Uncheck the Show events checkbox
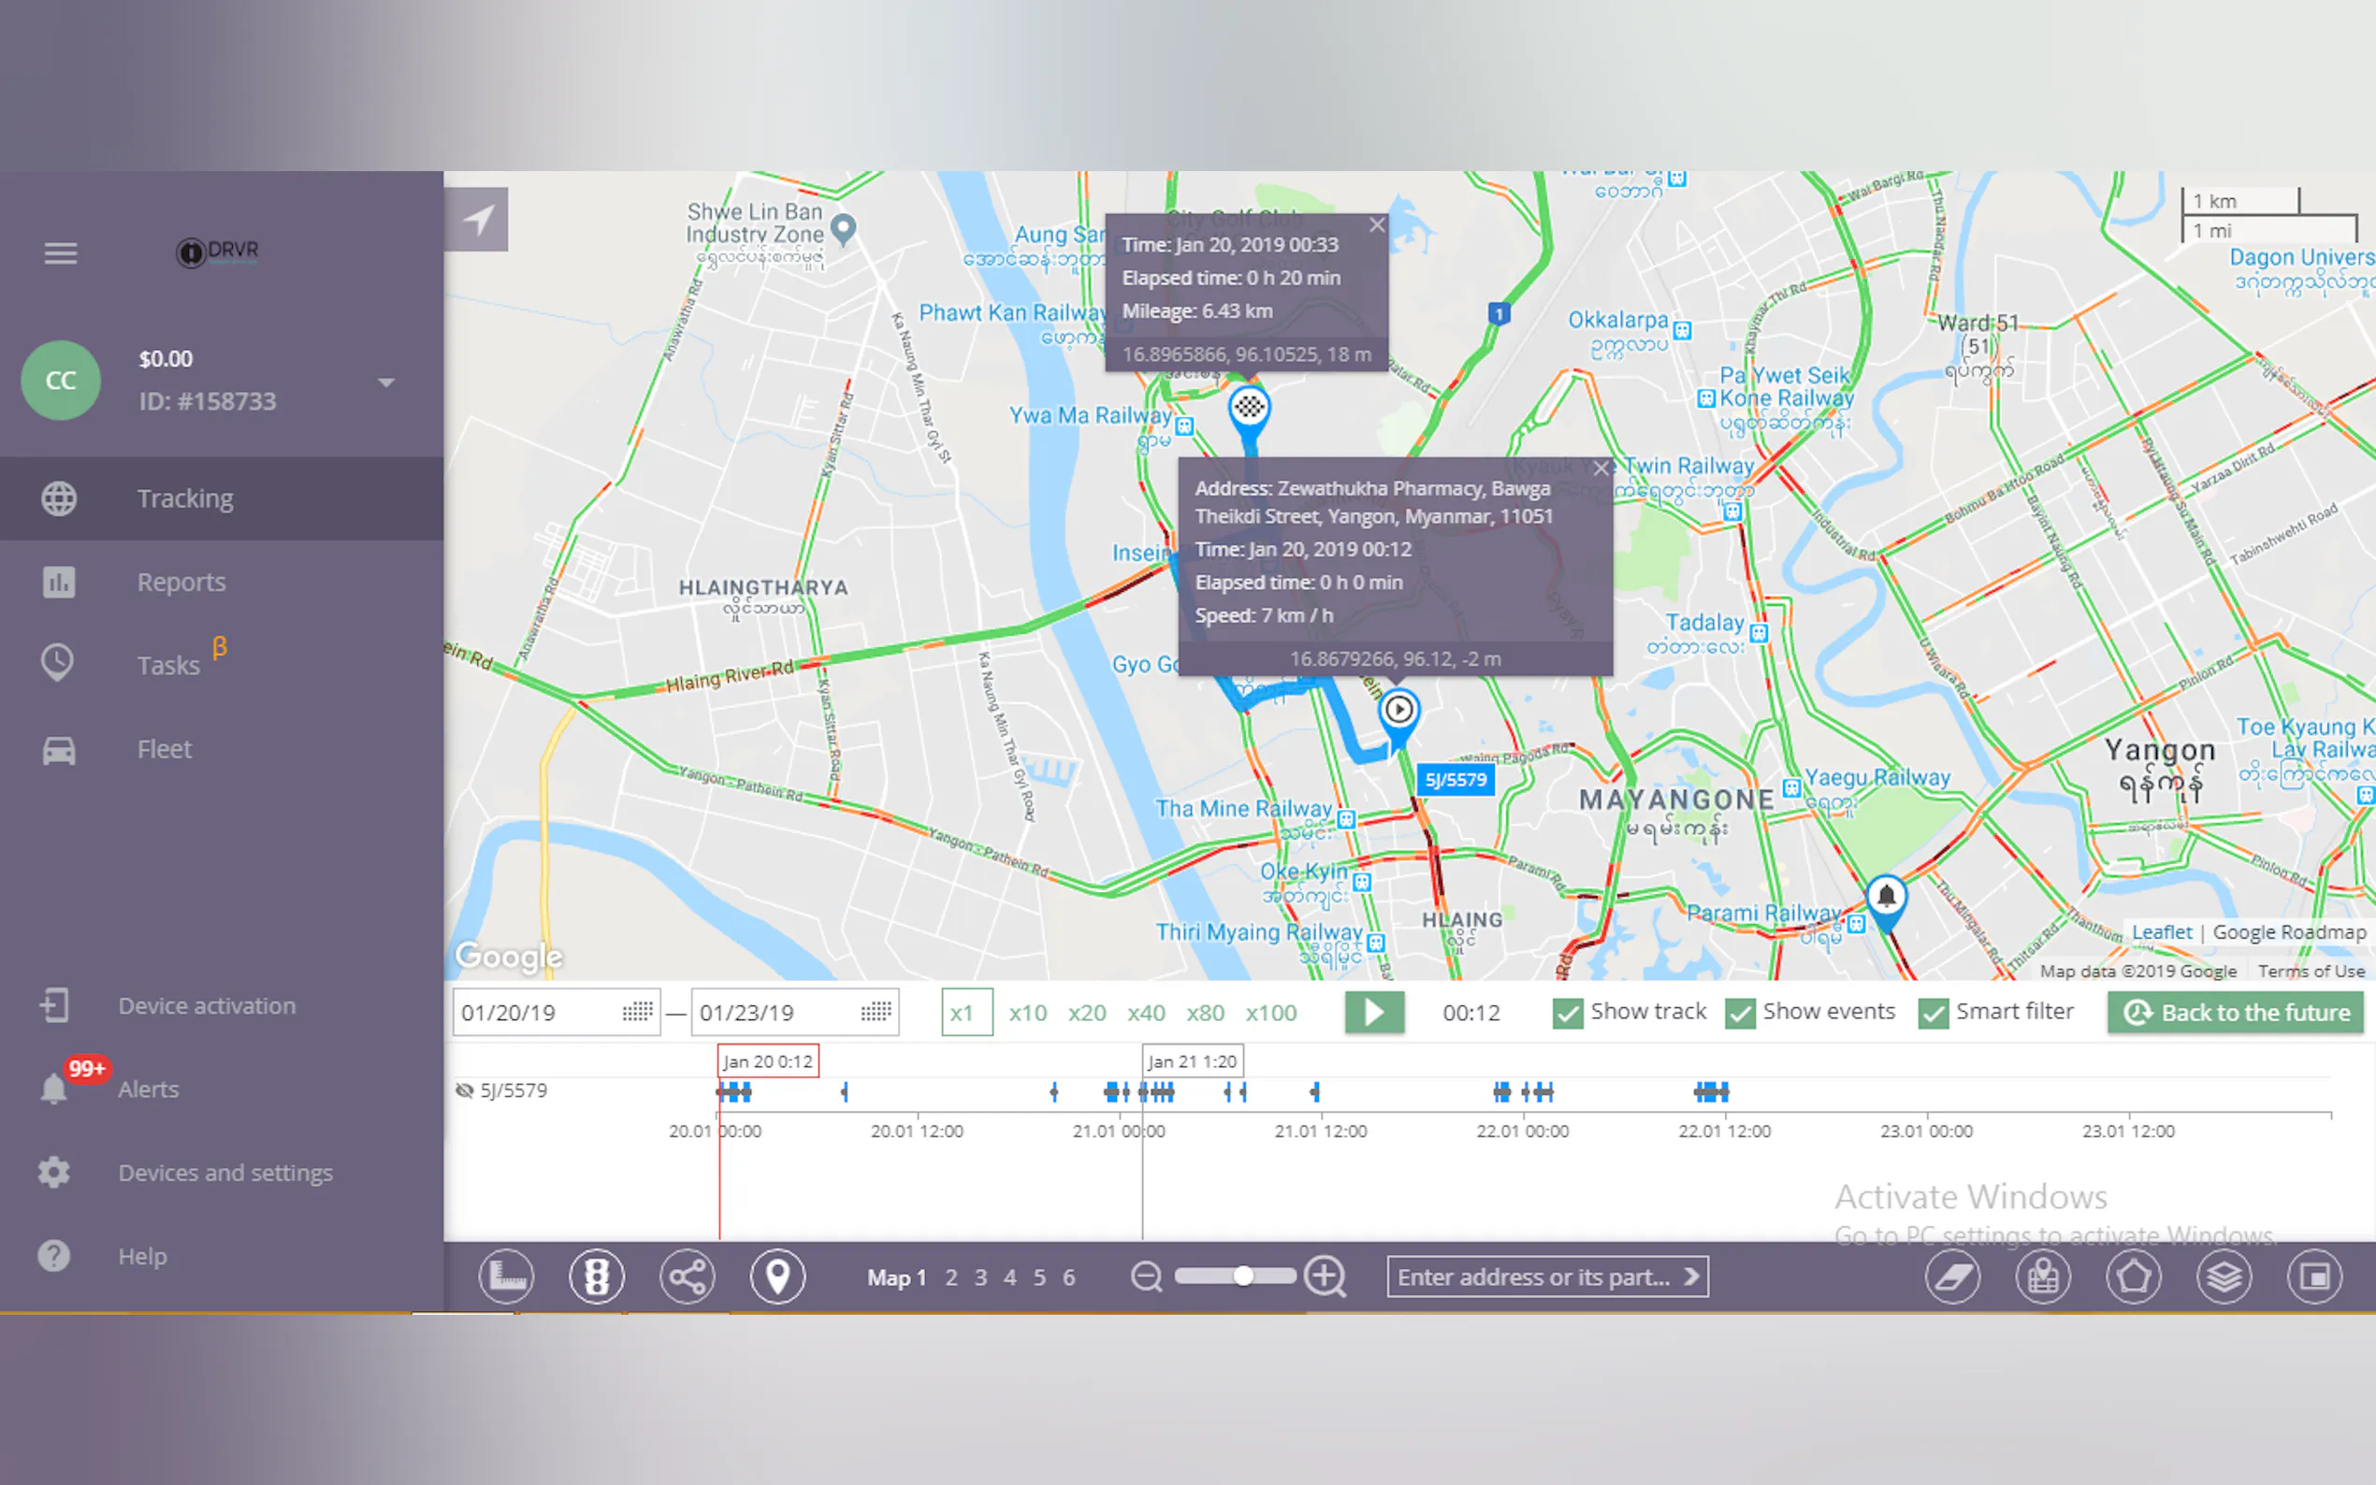The height and width of the screenshot is (1485, 2376). [1741, 1013]
